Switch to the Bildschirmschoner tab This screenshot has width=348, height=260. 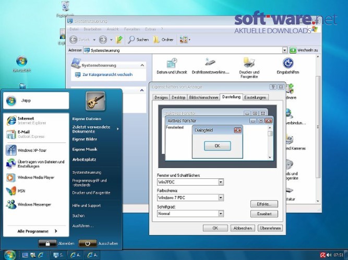[x=203, y=97]
